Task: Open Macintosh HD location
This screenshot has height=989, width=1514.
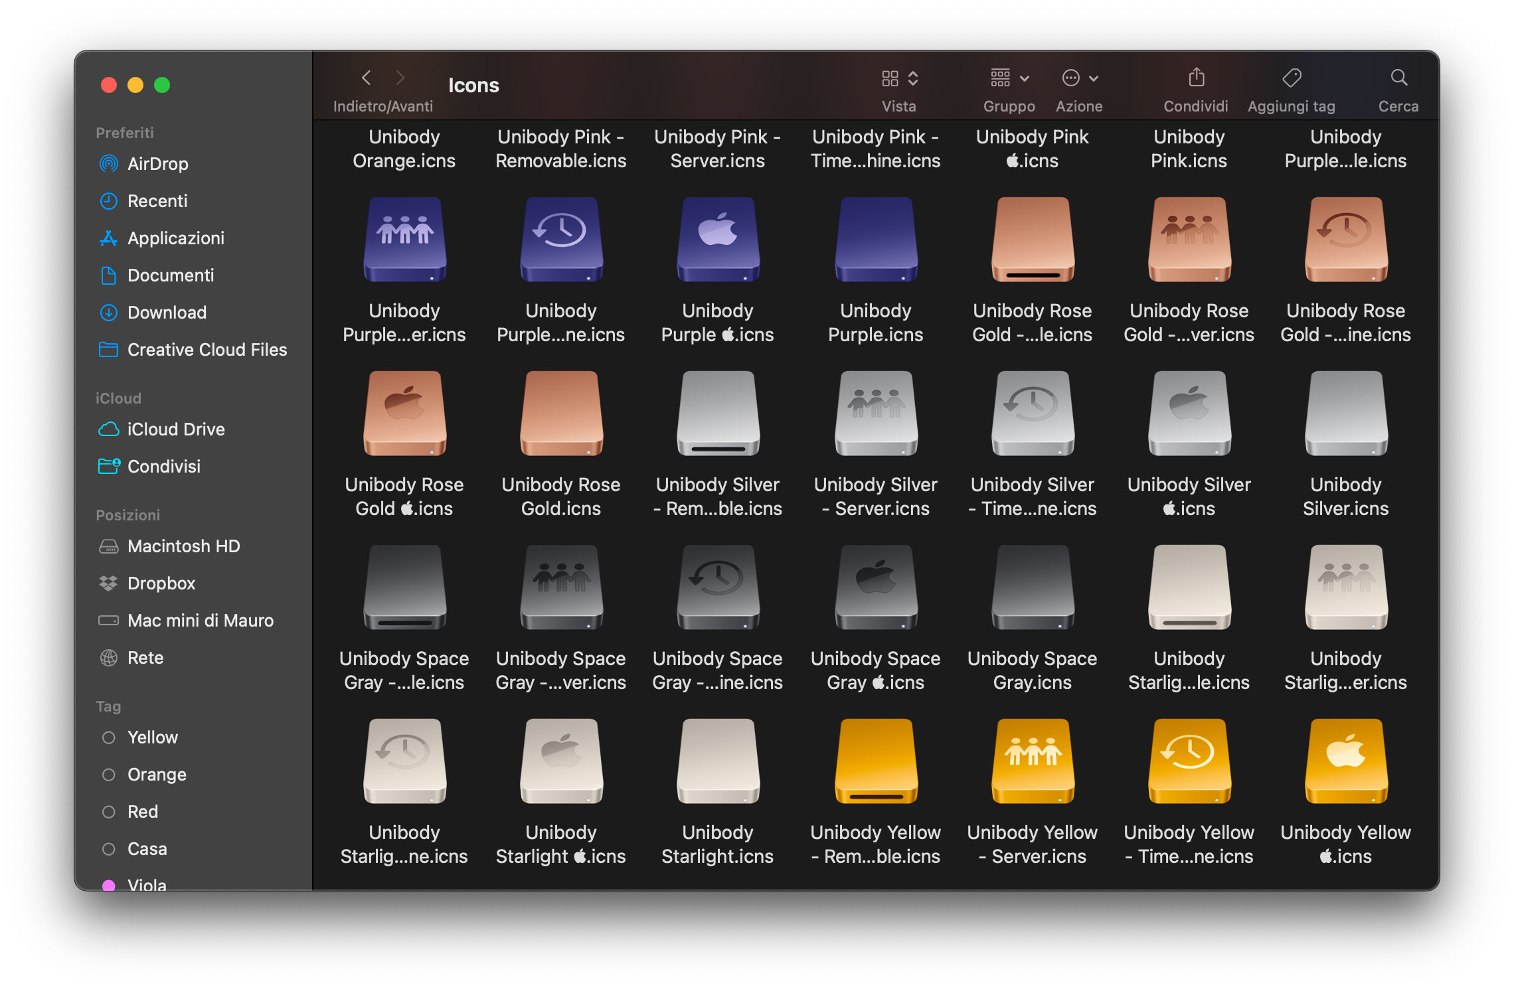Action: pyautogui.click(x=183, y=546)
